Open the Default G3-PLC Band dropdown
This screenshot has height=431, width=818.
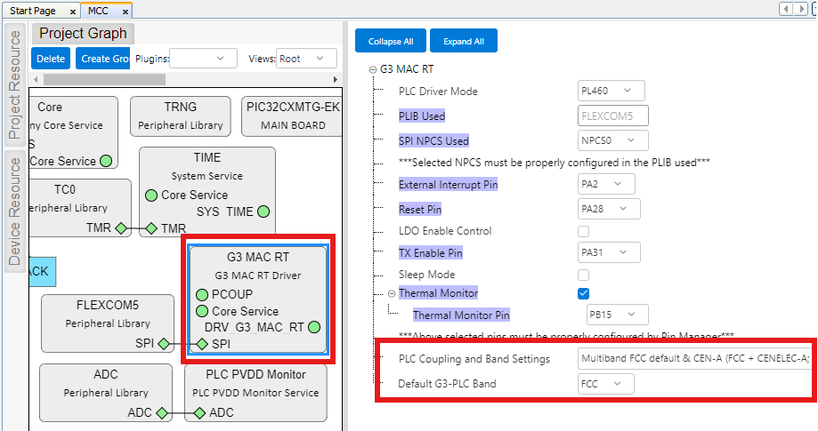point(605,385)
